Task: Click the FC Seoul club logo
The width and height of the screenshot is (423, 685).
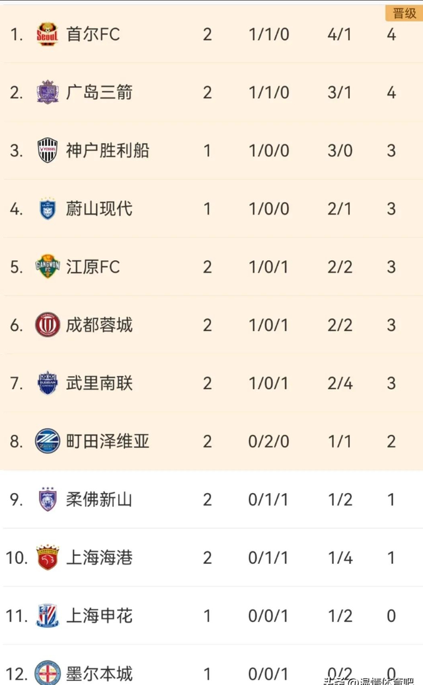Action: 48,34
